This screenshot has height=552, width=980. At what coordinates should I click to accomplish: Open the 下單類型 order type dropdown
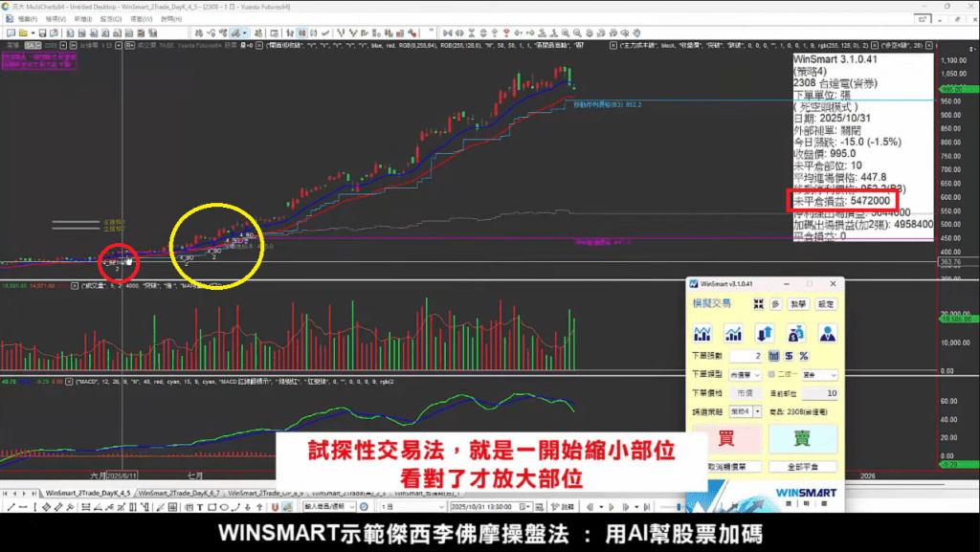pos(746,375)
